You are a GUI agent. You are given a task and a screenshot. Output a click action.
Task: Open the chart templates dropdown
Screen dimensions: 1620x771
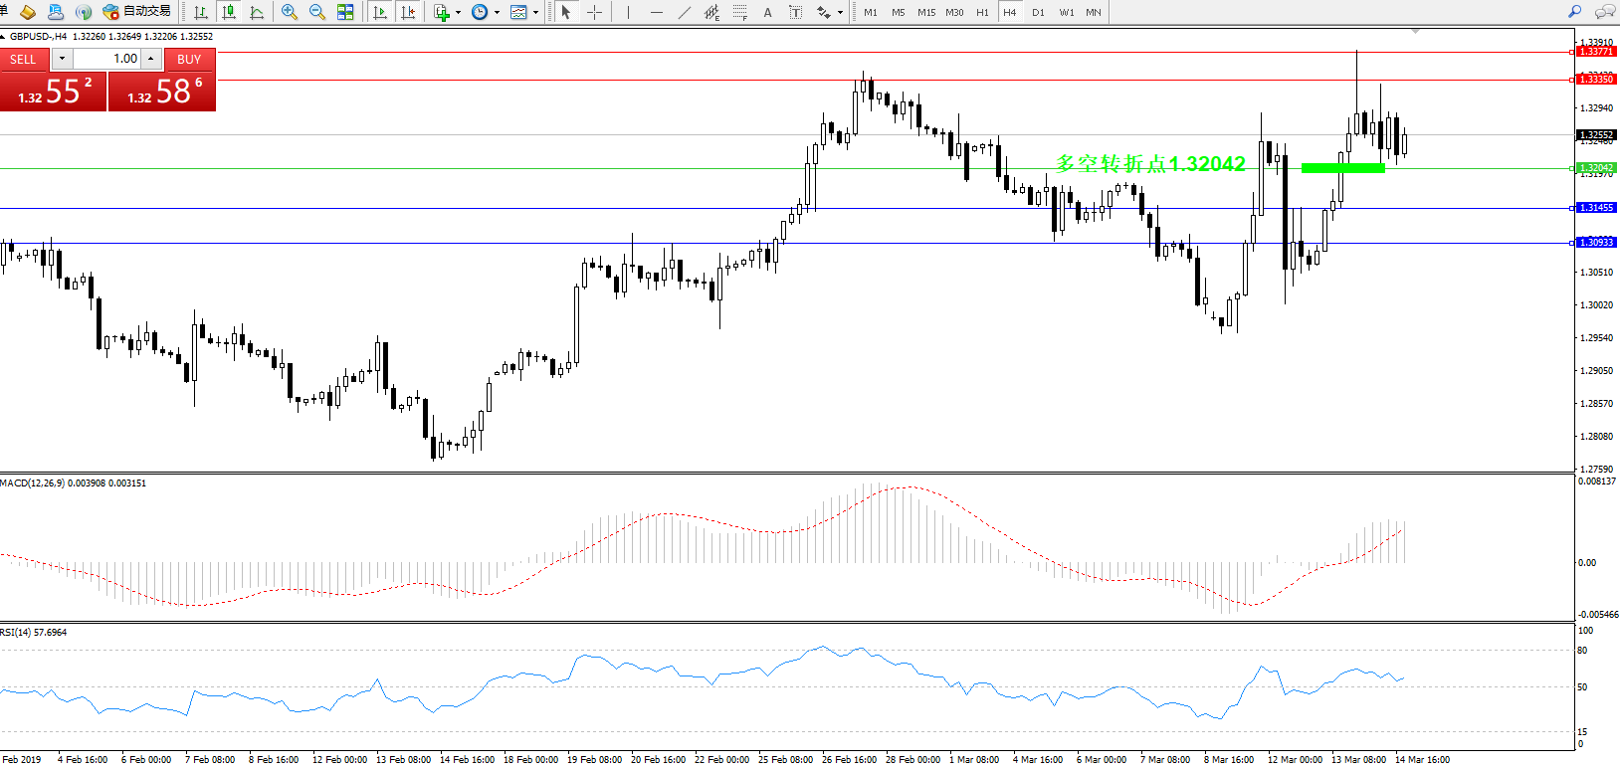tap(535, 13)
